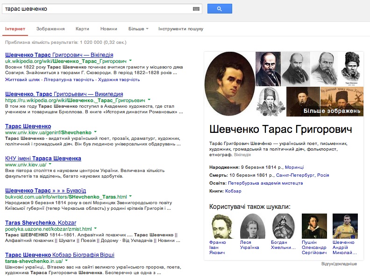Open the 'Тарас Шевченко' univ.kiev.ua result
Screen dimensions: 370x276
click(28, 126)
